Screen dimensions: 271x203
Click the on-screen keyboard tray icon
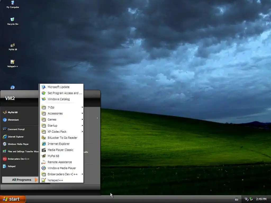[x=237, y=199]
